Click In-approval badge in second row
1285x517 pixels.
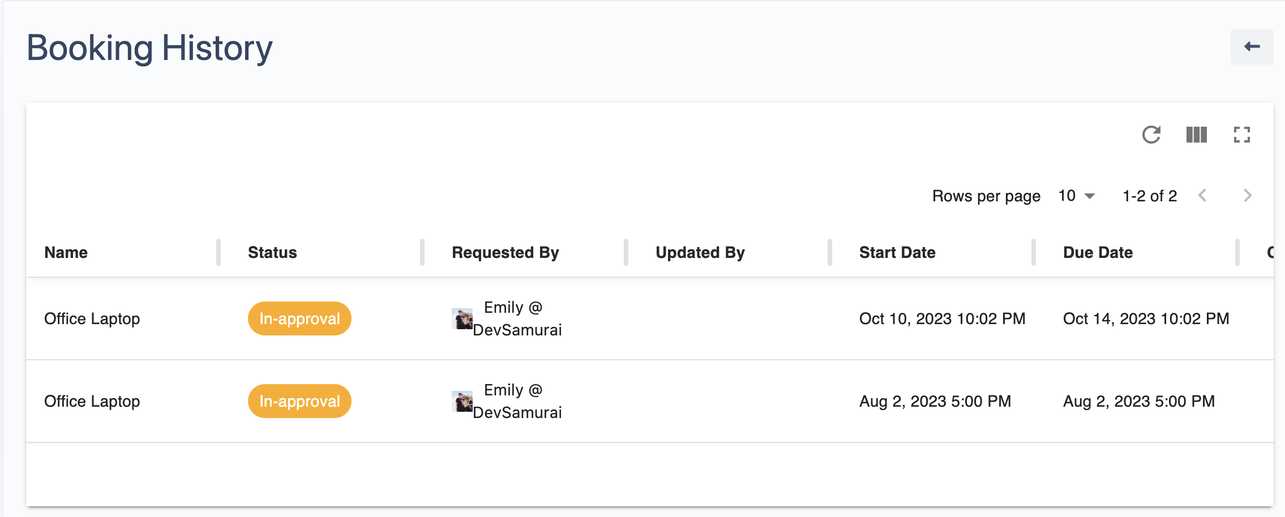coord(299,402)
